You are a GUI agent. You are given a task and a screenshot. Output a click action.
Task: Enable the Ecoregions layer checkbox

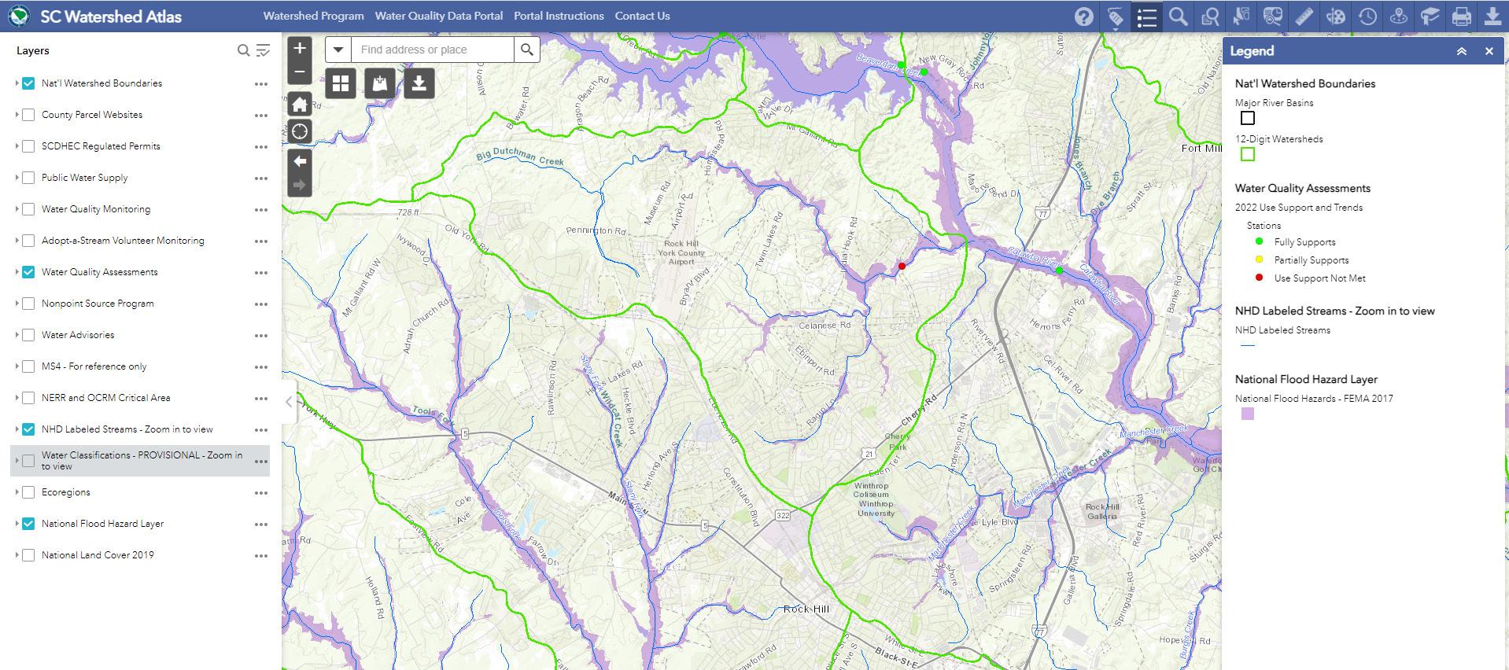pyautogui.click(x=28, y=492)
